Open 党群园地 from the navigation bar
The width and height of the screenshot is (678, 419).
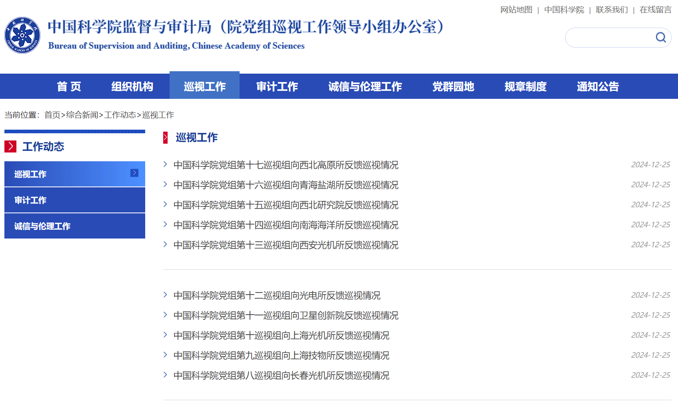(x=453, y=86)
